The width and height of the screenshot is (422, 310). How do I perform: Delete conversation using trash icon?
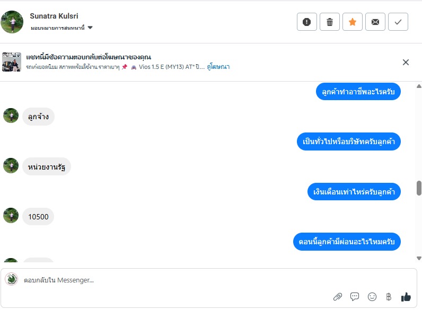pos(330,22)
